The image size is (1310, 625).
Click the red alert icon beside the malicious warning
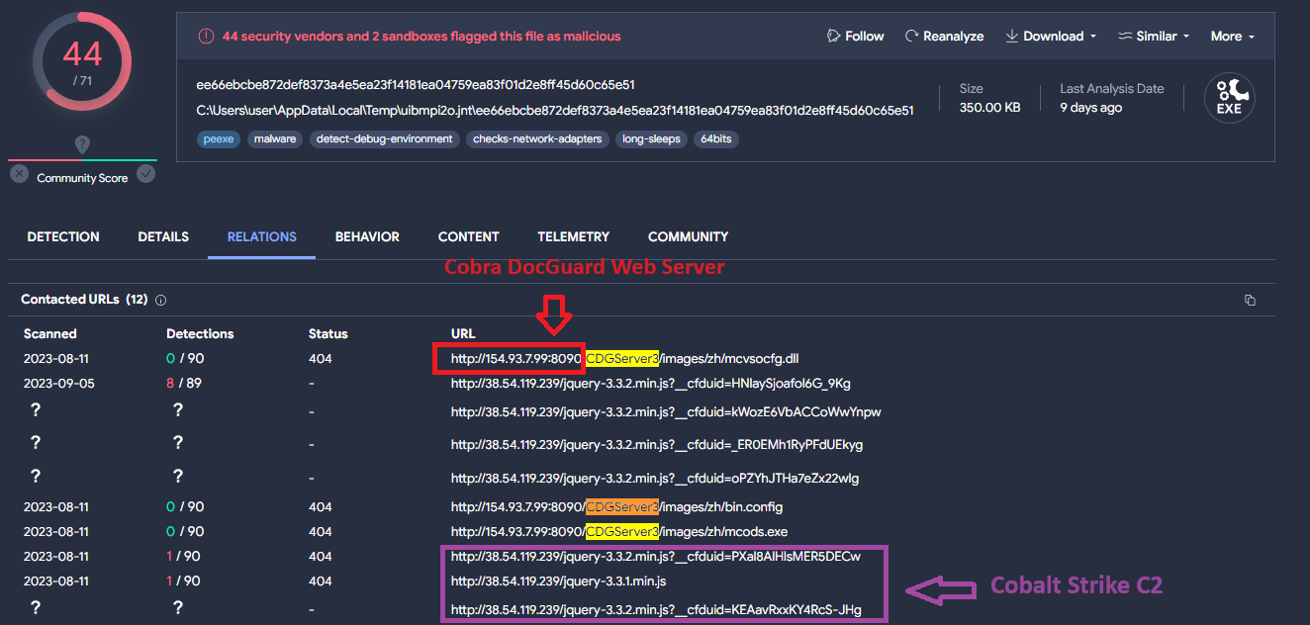coord(206,36)
